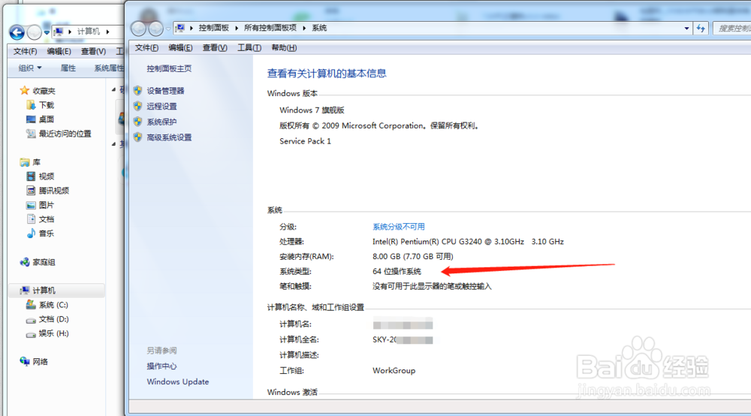Open the 高级系统设置 link
751x416 pixels.
click(x=169, y=137)
